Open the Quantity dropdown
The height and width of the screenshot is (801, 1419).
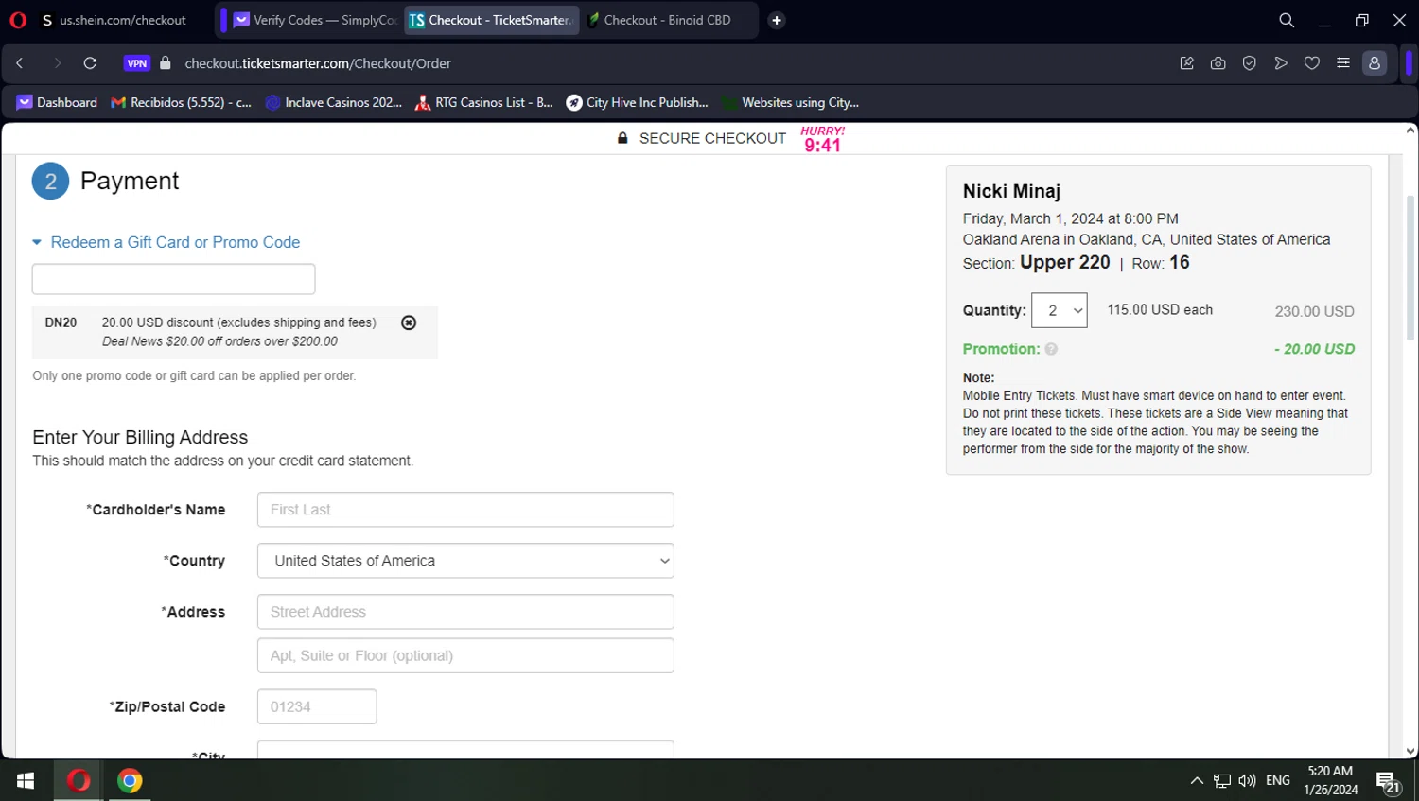point(1060,310)
